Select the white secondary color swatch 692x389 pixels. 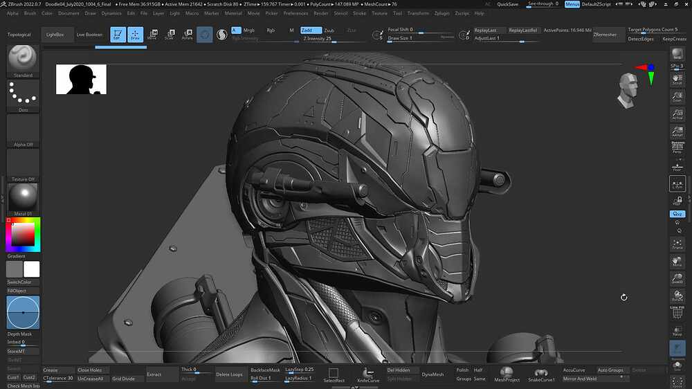pyautogui.click(x=31, y=269)
